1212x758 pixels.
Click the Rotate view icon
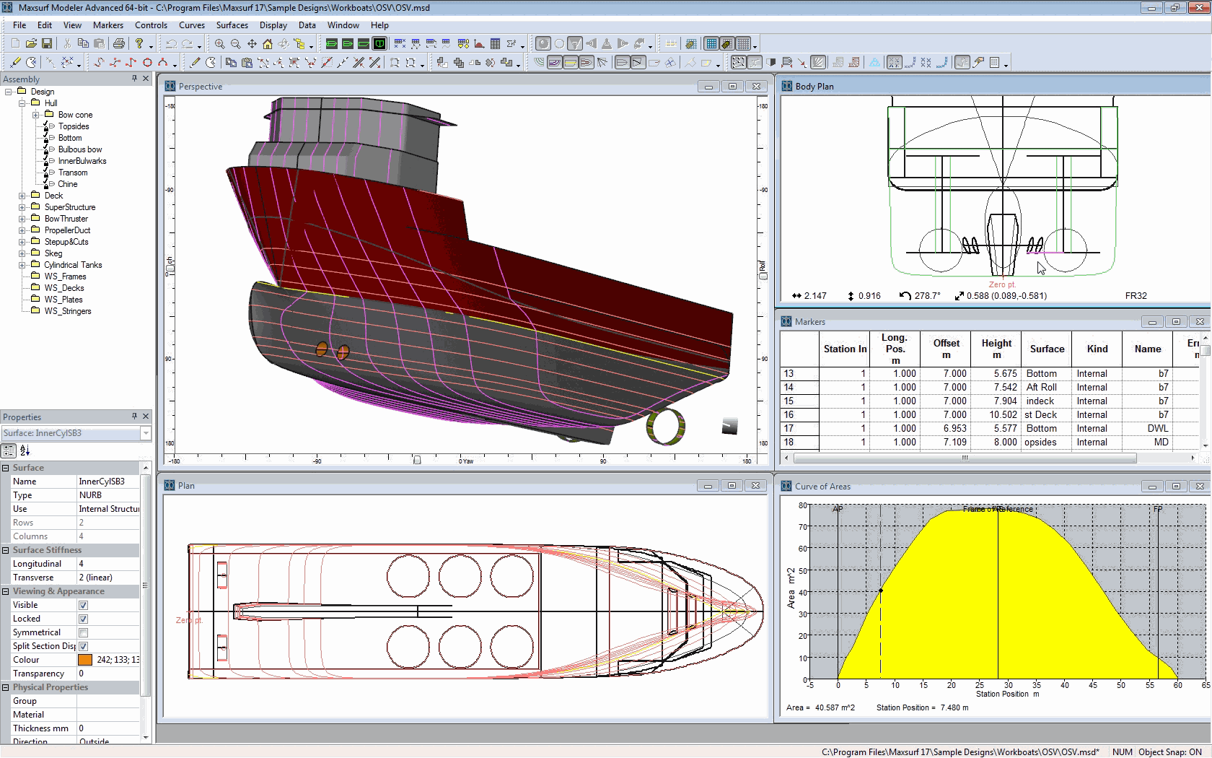pos(284,43)
